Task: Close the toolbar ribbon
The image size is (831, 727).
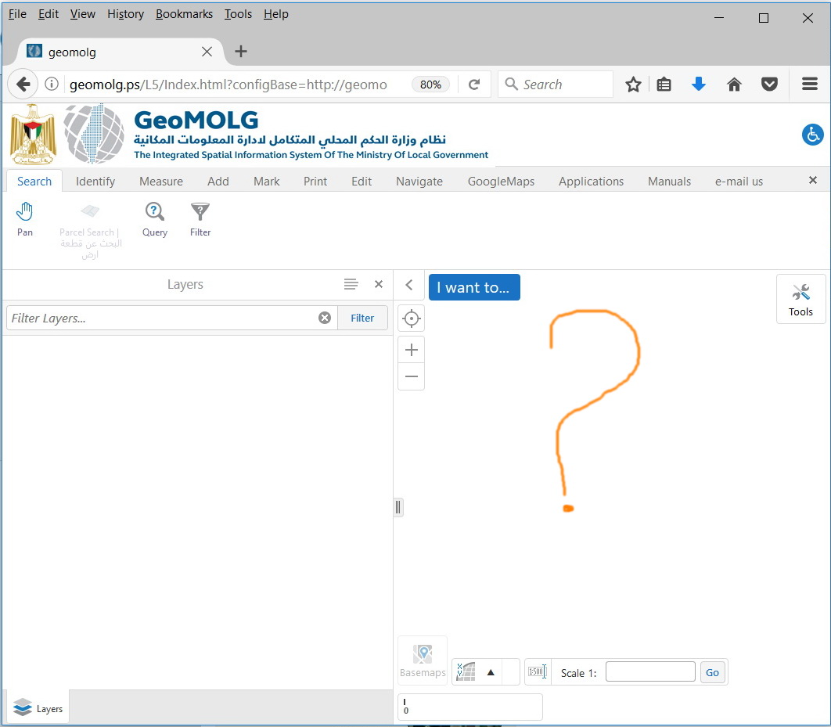Action: coord(812,180)
